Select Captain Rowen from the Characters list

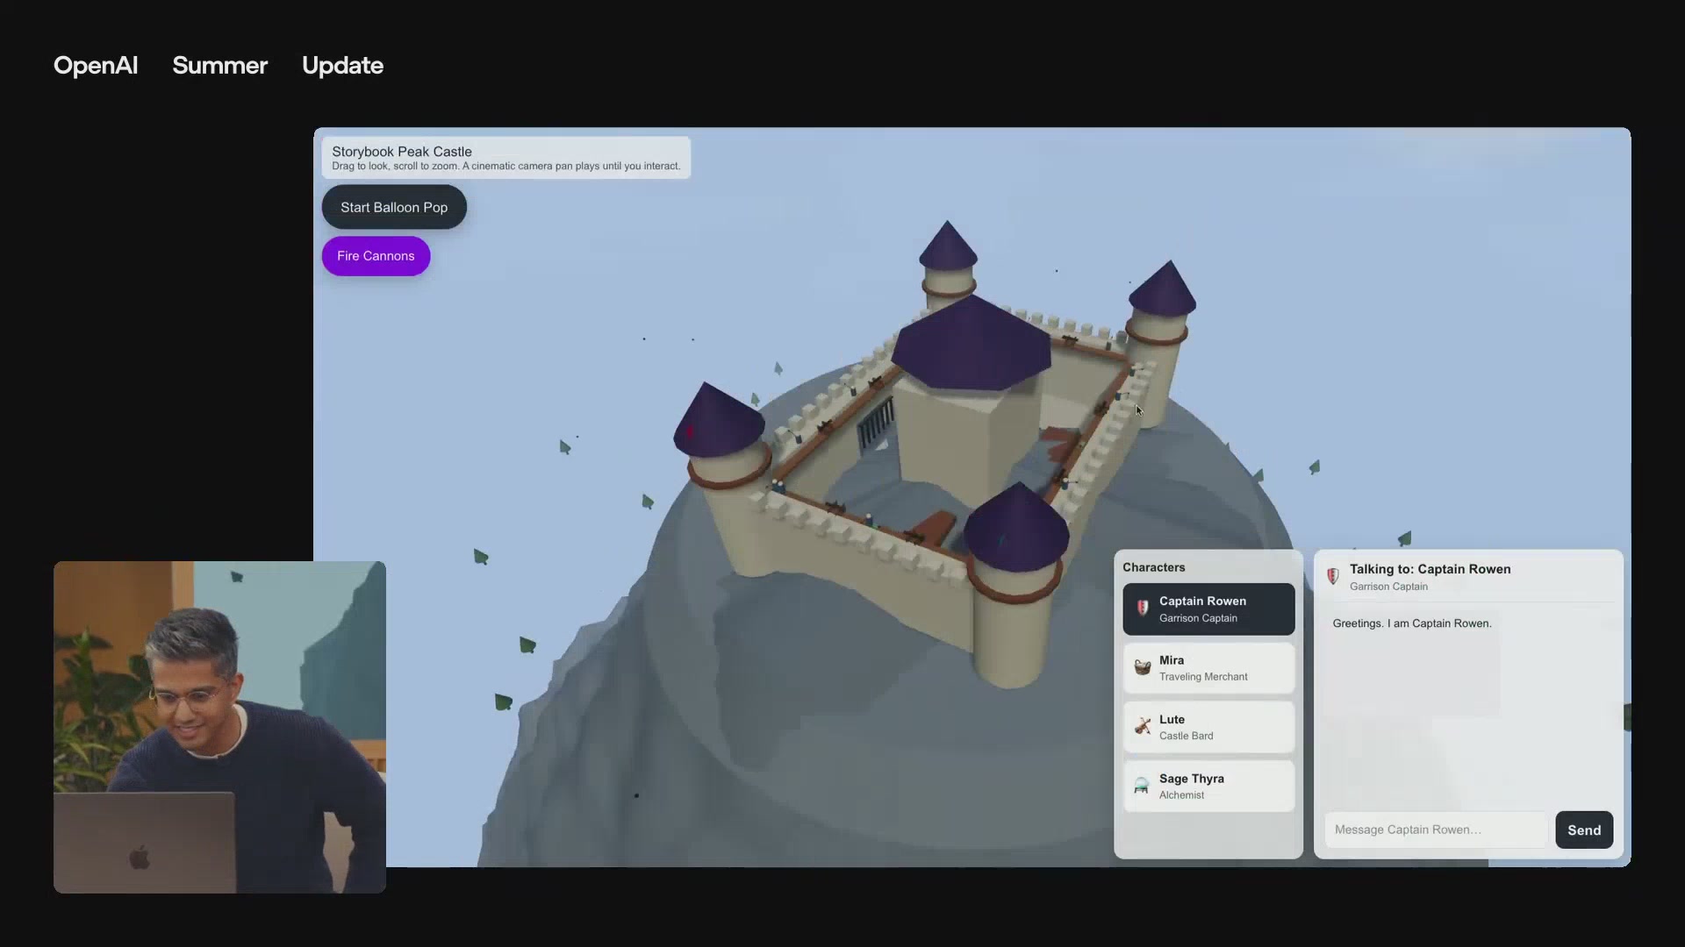(x=1208, y=609)
